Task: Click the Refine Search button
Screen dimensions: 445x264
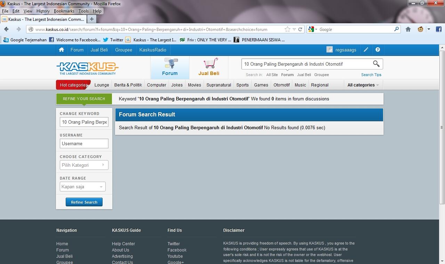Action: 84,202
